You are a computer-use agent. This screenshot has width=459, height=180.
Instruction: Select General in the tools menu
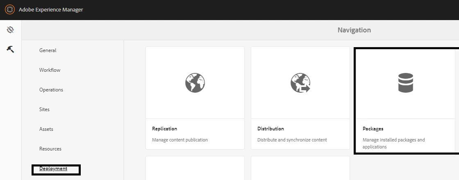point(48,50)
